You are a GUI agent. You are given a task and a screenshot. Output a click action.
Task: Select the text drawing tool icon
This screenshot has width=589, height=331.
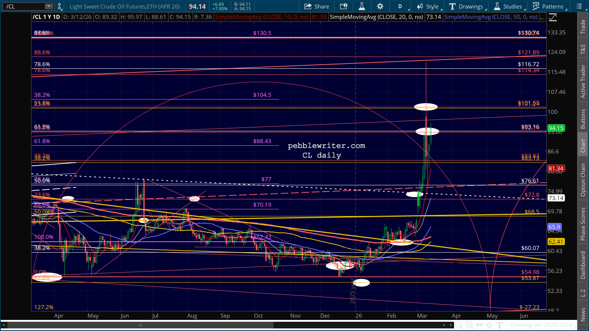pos(500,325)
